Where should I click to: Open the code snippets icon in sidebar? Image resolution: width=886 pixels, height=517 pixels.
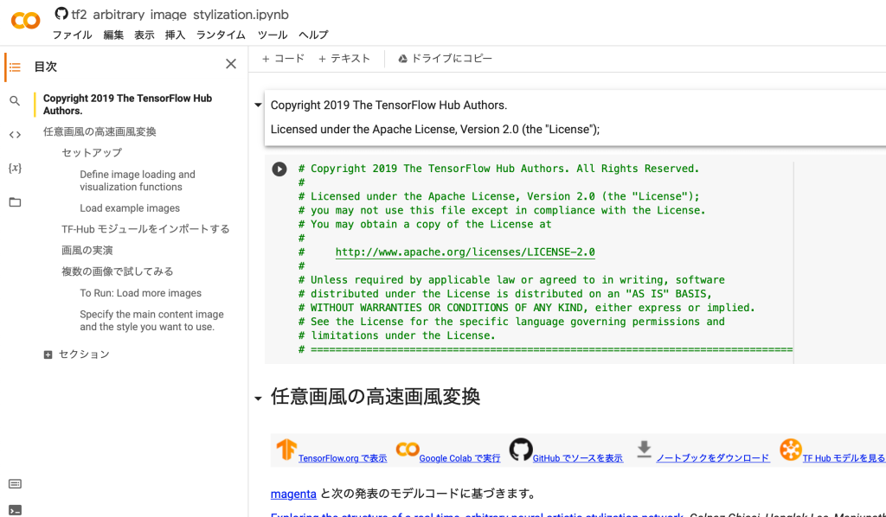point(15,134)
